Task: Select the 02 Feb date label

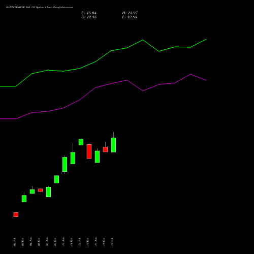Action: click(15, 242)
